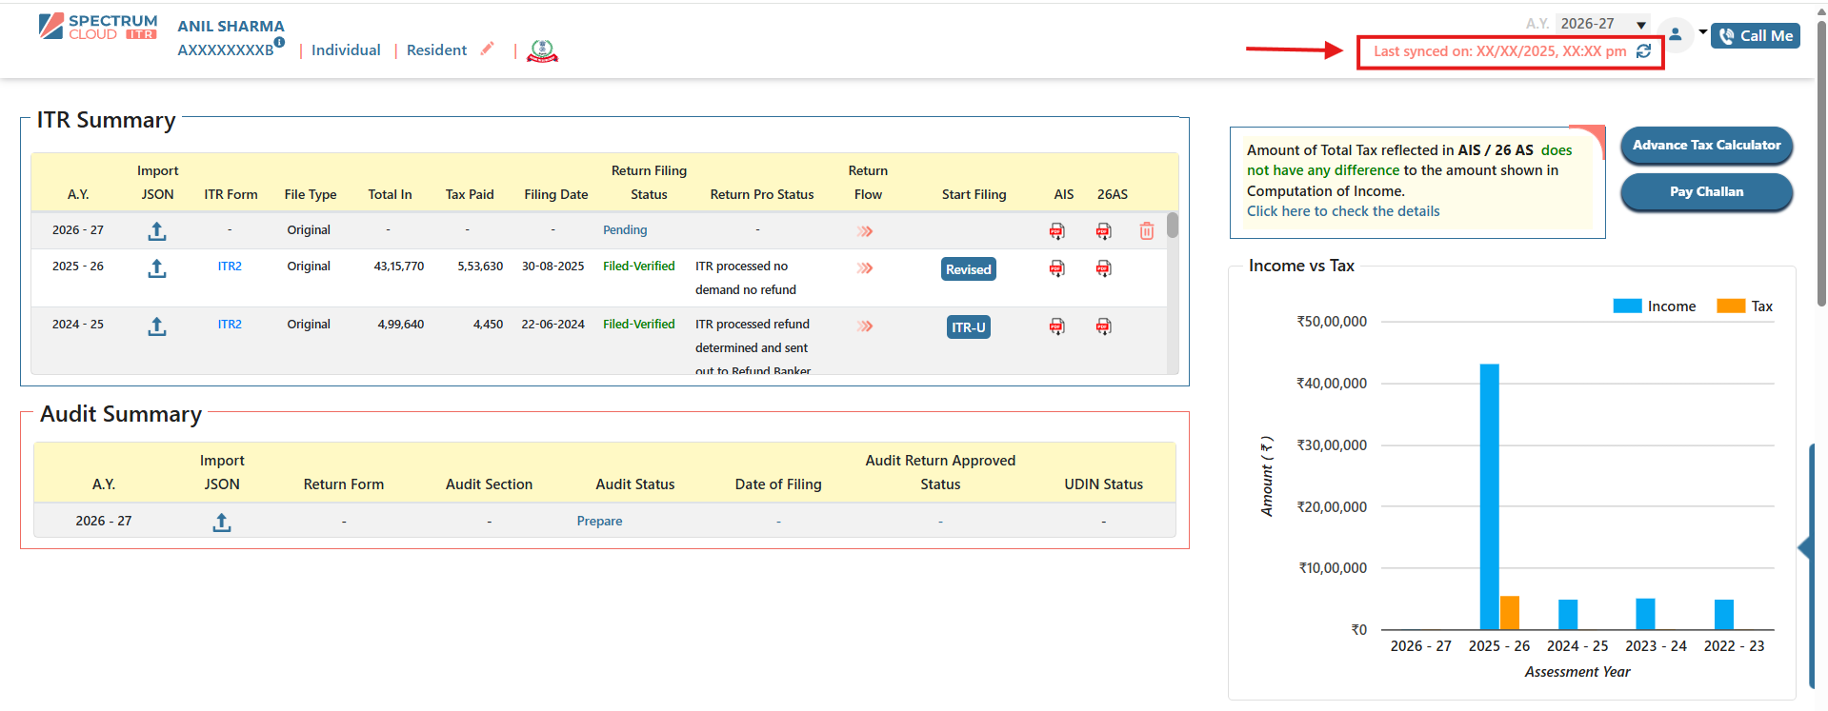Click the pencil edit icon next to Resident
The image size is (1828, 711).
coord(487,49)
